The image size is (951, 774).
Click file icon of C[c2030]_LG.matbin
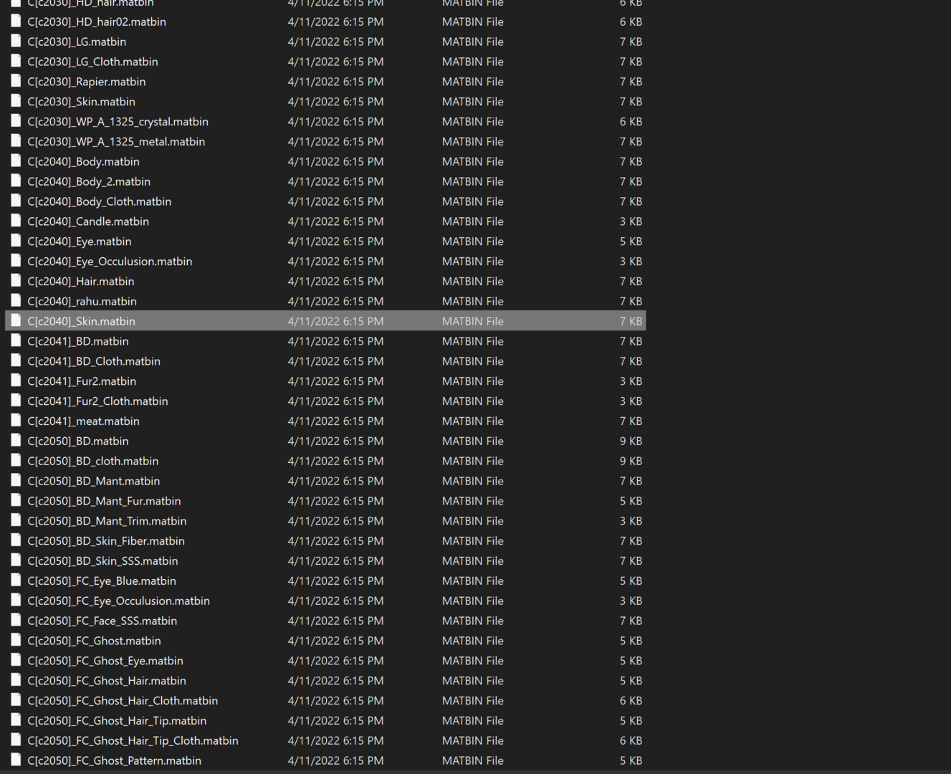(16, 42)
